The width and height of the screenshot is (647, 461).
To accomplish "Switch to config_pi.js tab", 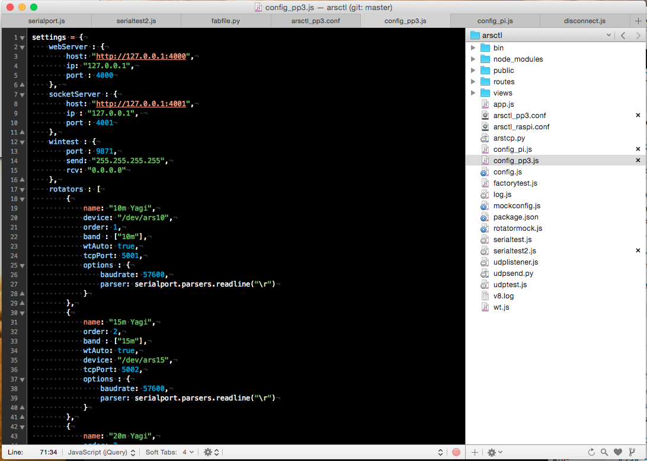I will pos(495,21).
